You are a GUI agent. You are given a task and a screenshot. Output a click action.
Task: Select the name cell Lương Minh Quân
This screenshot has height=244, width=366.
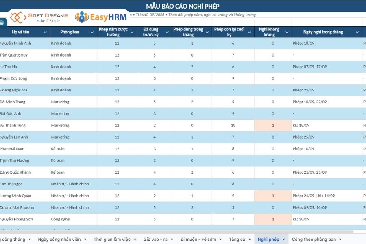coord(25,196)
